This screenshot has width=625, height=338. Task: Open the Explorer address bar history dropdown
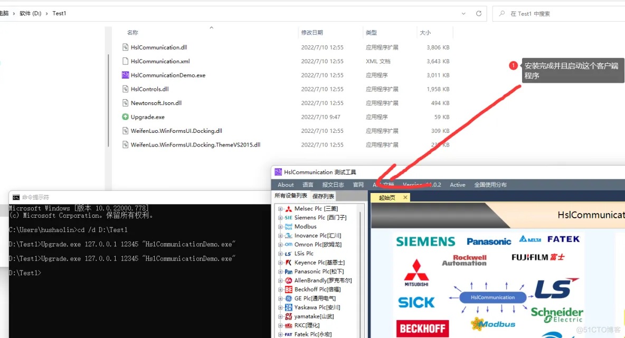pos(463,14)
